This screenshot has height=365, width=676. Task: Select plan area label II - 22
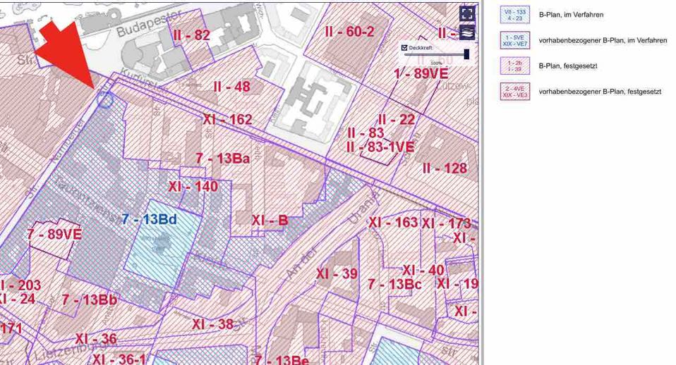click(396, 119)
